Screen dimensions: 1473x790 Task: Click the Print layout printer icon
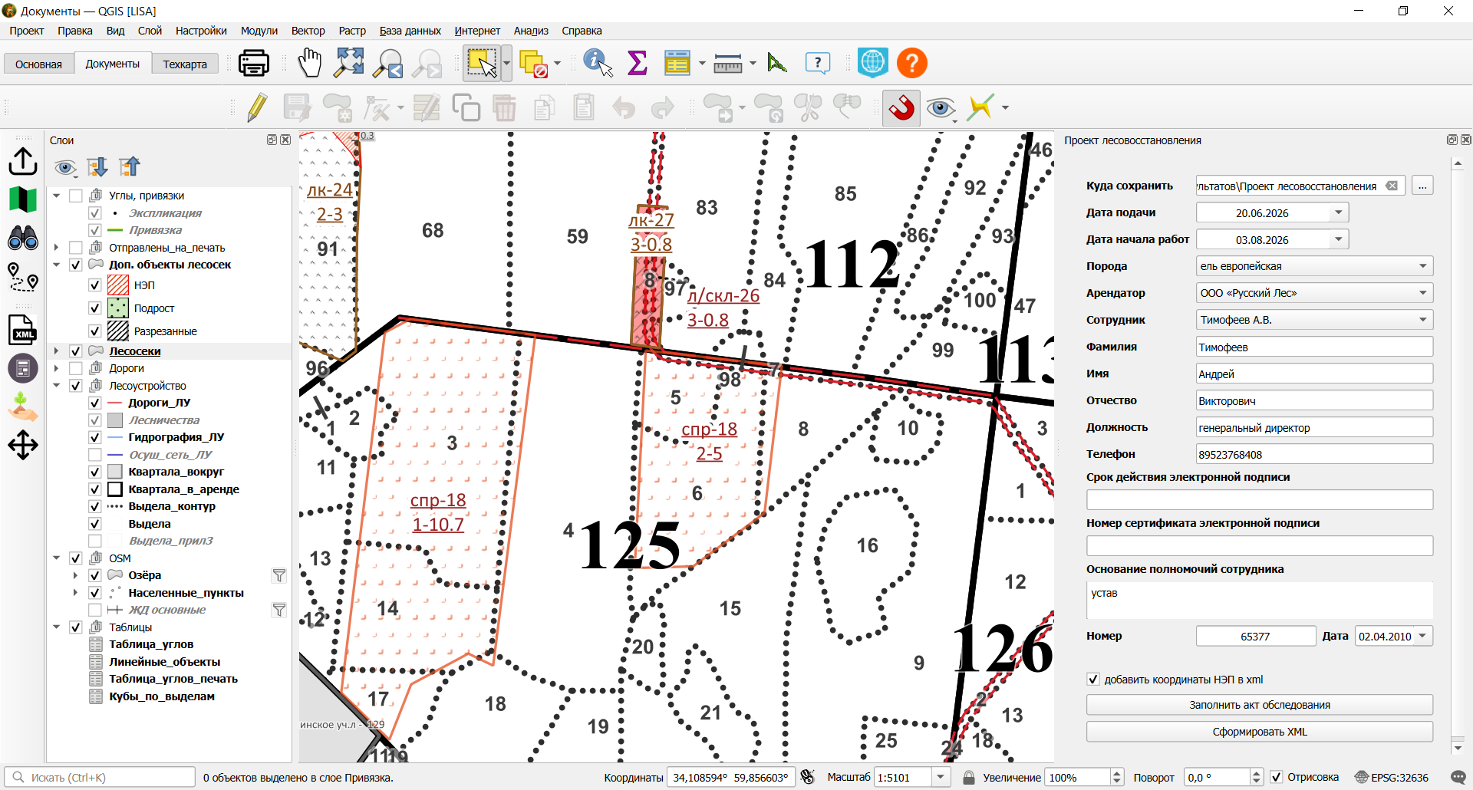253,64
